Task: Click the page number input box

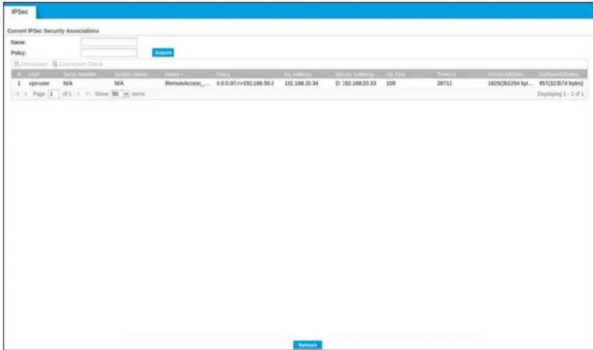Action: coord(54,94)
